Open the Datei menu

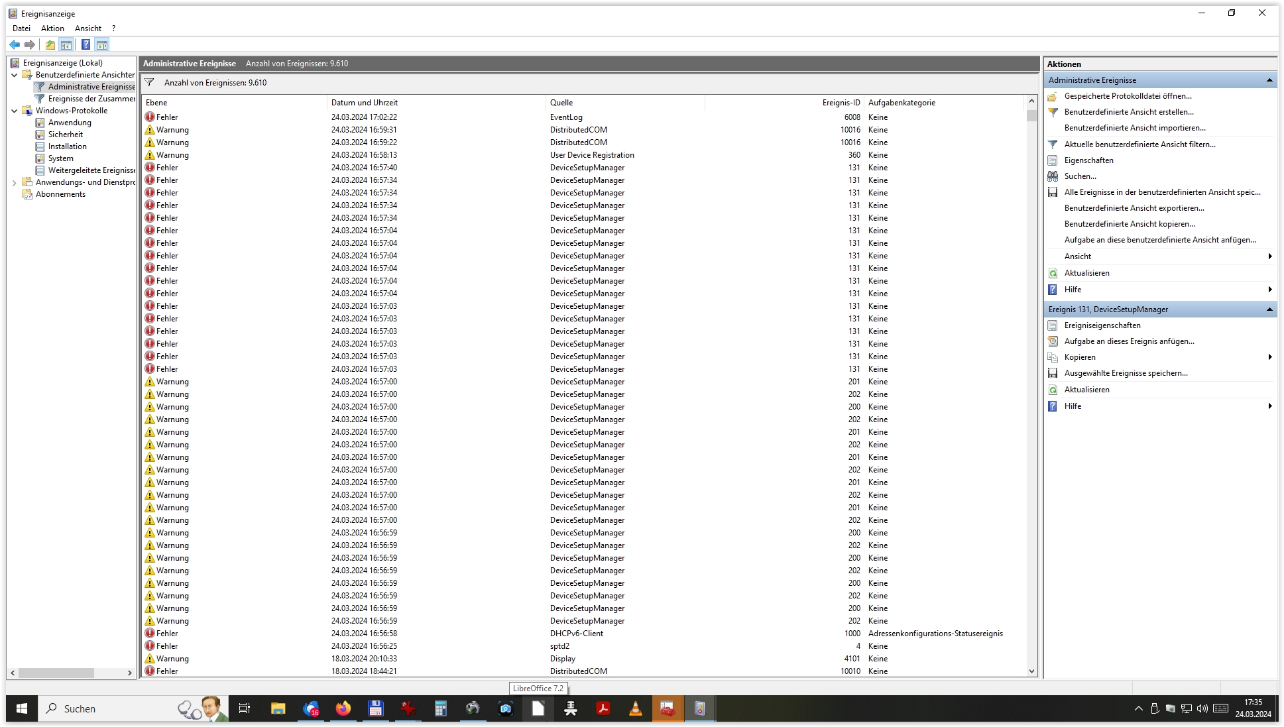21,28
